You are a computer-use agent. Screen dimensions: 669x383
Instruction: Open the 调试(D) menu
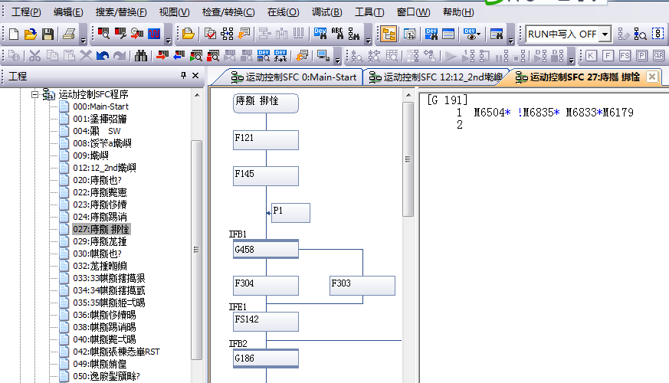tap(327, 12)
